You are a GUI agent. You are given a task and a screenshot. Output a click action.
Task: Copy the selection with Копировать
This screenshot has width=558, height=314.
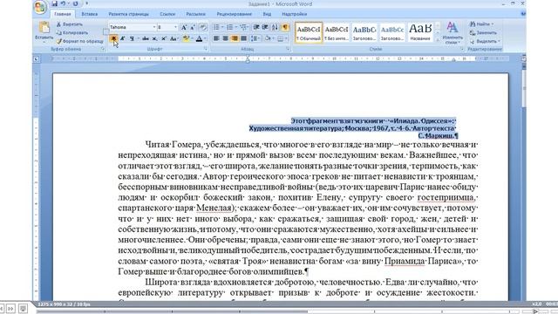(71, 32)
